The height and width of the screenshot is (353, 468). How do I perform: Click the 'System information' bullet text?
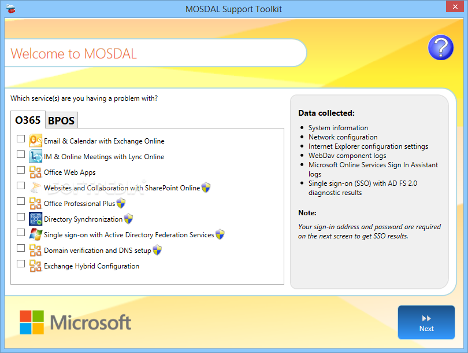[x=338, y=128]
